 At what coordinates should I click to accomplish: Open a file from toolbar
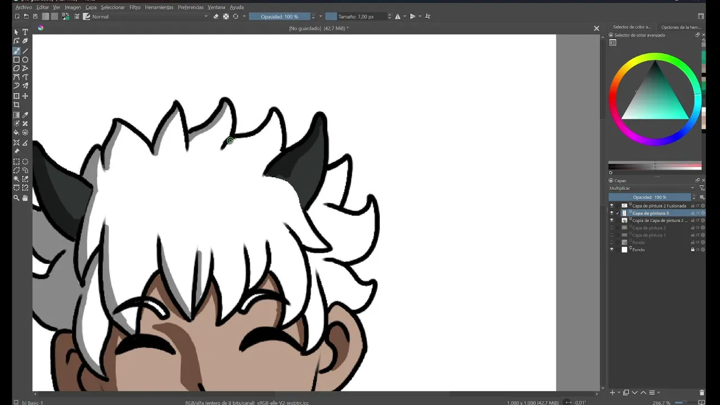pyautogui.click(x=26, y=16)
